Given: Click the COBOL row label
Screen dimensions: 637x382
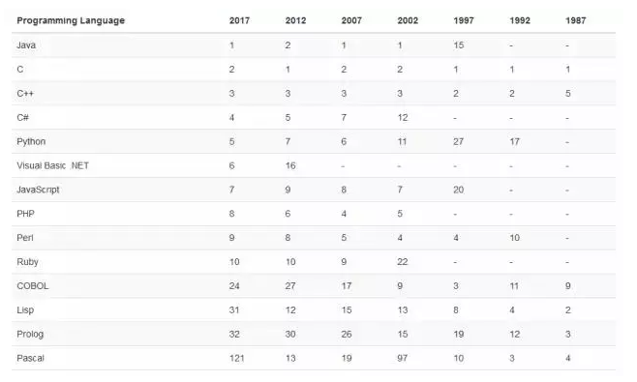Looking at the screenshot, I should click(x=33, y=286).
